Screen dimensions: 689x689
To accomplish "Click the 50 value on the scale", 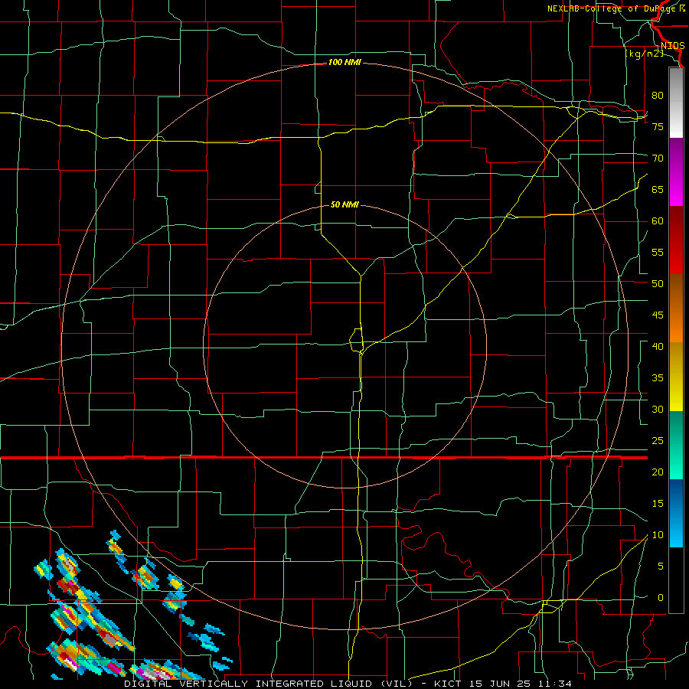I will tap(658, 284).
